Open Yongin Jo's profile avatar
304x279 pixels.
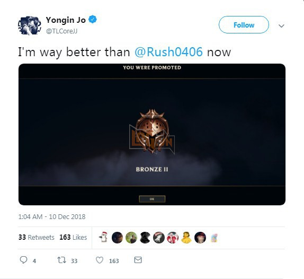[x=30, y=25]
